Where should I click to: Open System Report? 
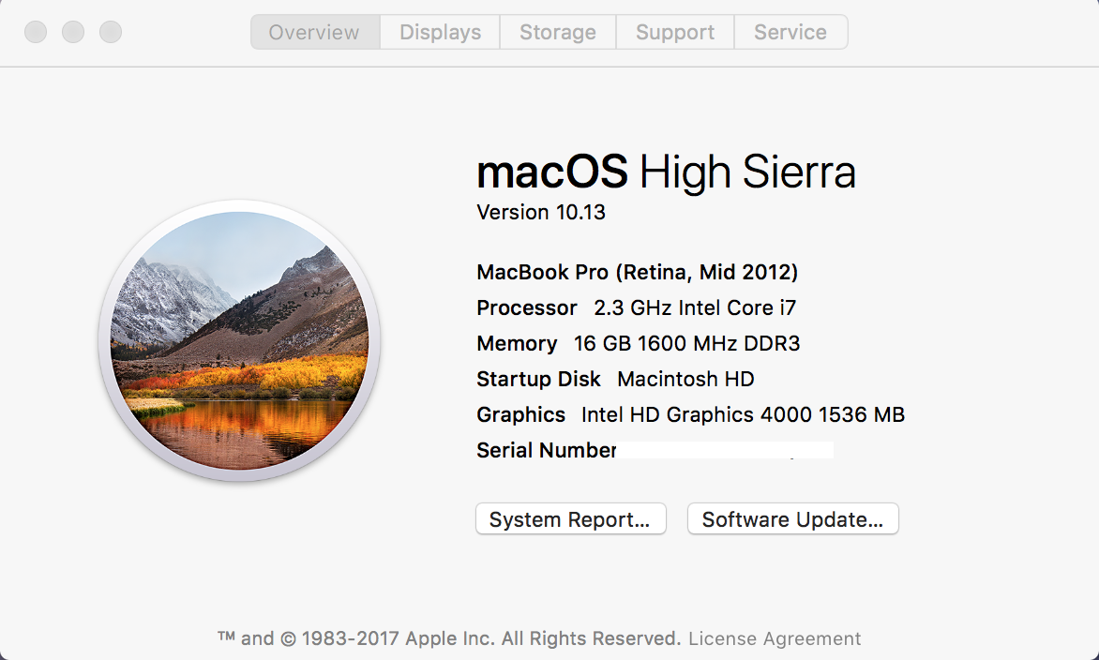pos(570,519)
